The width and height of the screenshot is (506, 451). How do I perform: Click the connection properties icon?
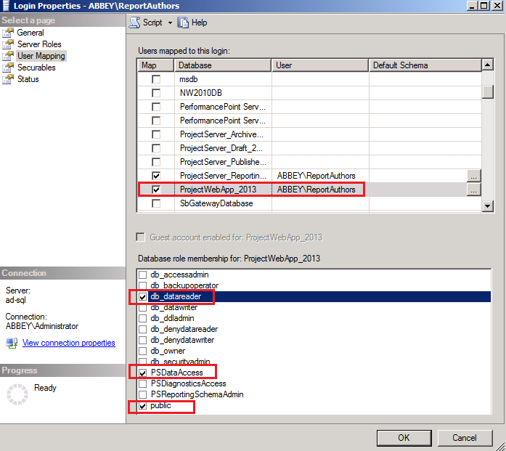12,343
